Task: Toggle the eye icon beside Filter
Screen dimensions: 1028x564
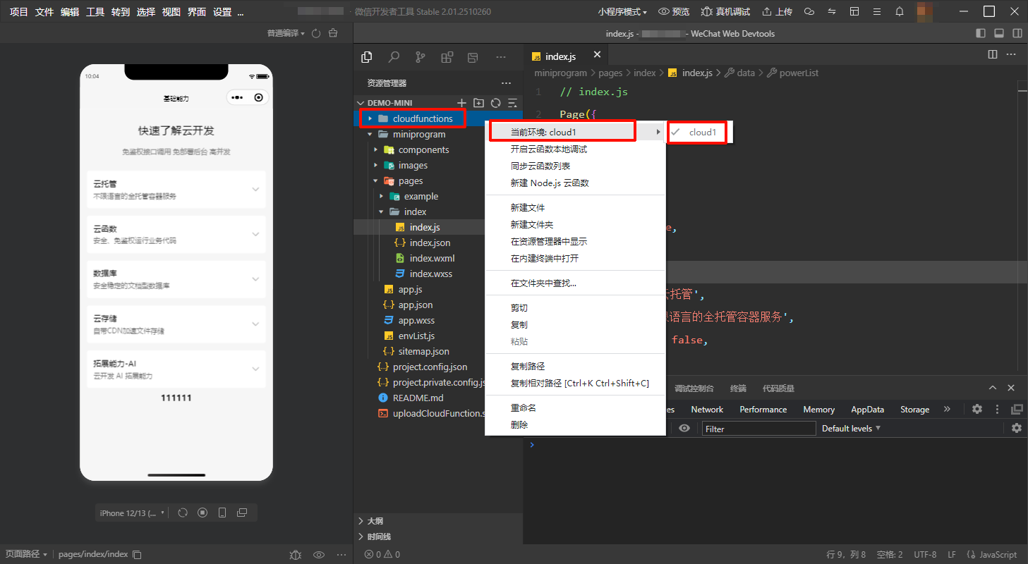Action: (x=684, y=429)
